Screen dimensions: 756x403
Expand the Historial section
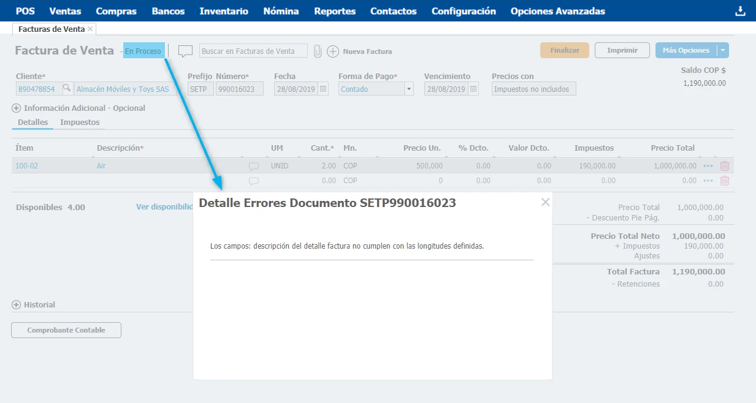(16, 305)
